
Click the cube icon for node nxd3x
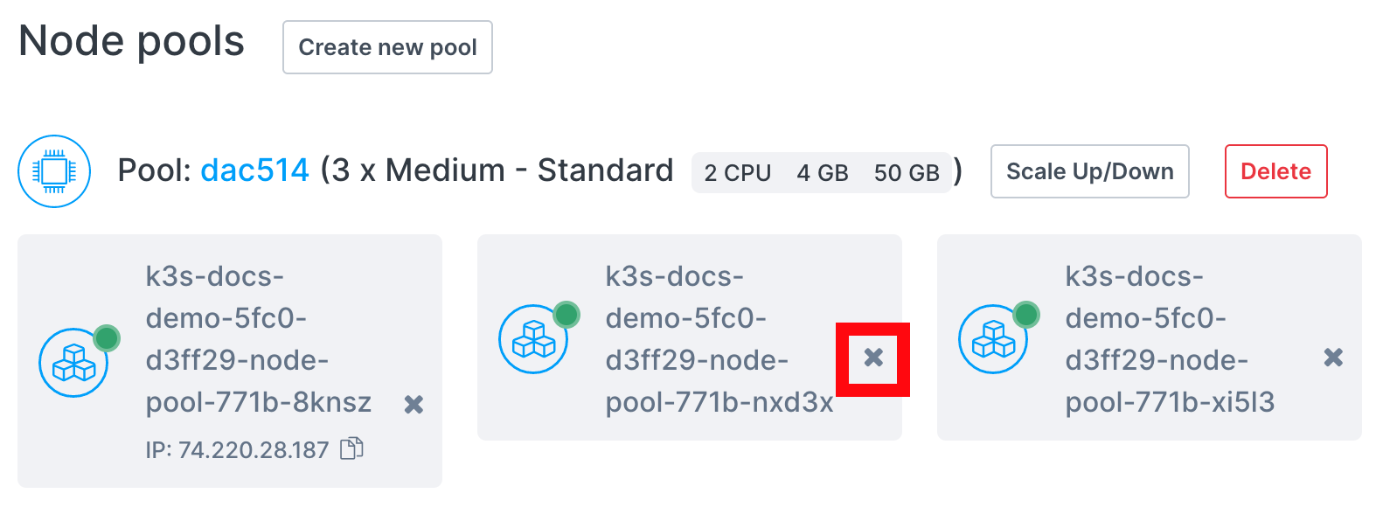(533, 339)
